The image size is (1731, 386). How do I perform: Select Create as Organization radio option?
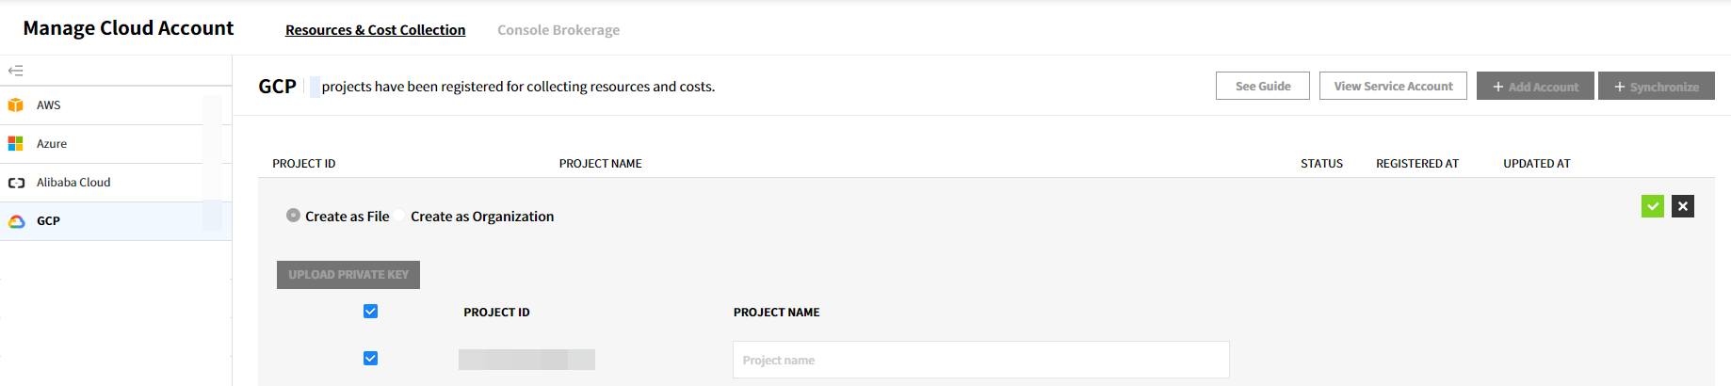400,216
